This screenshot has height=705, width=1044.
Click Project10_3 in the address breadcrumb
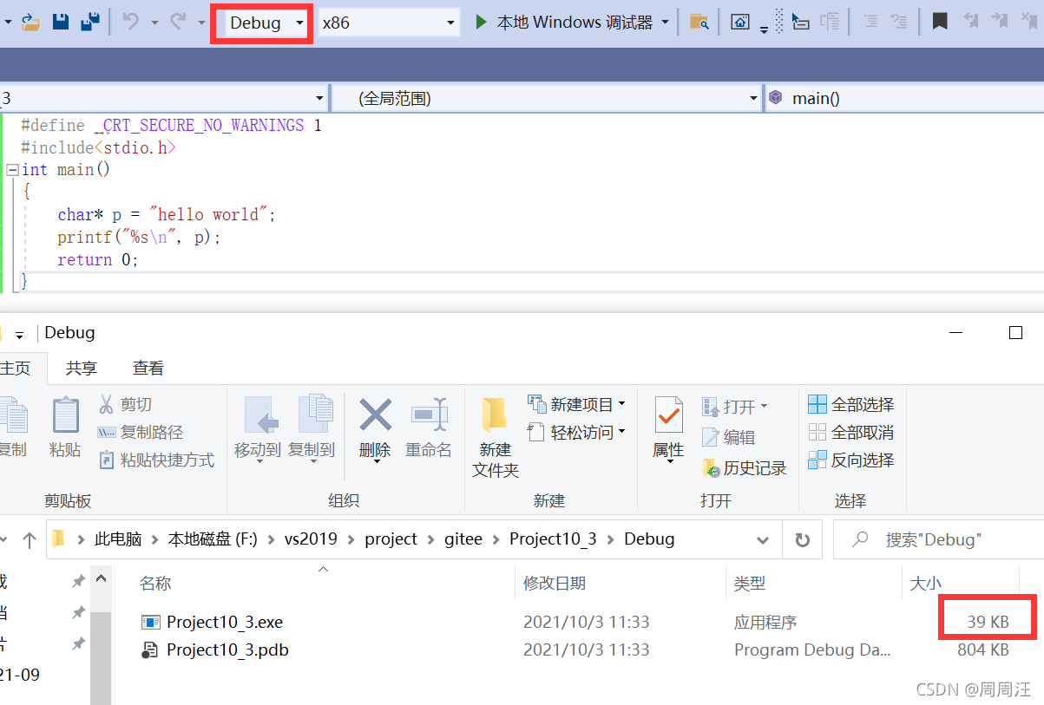(553, 539)
